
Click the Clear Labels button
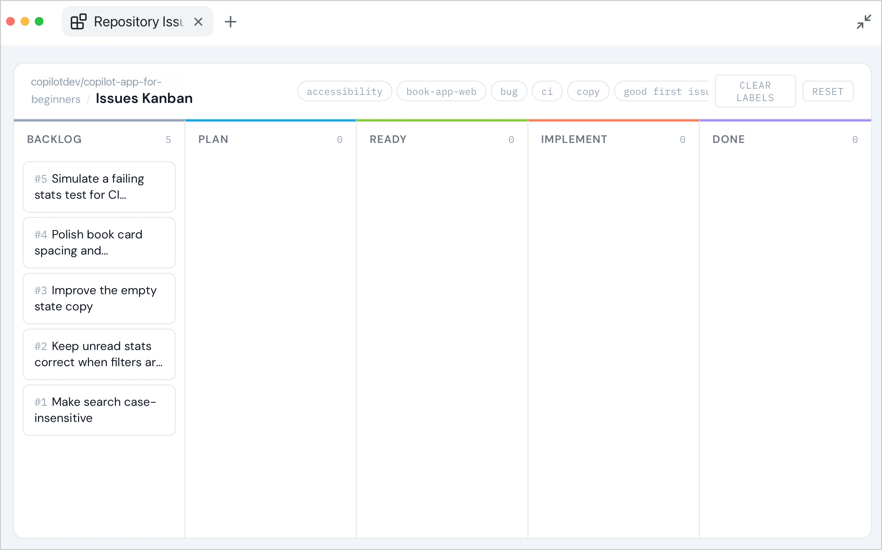(x=755, y=91)
